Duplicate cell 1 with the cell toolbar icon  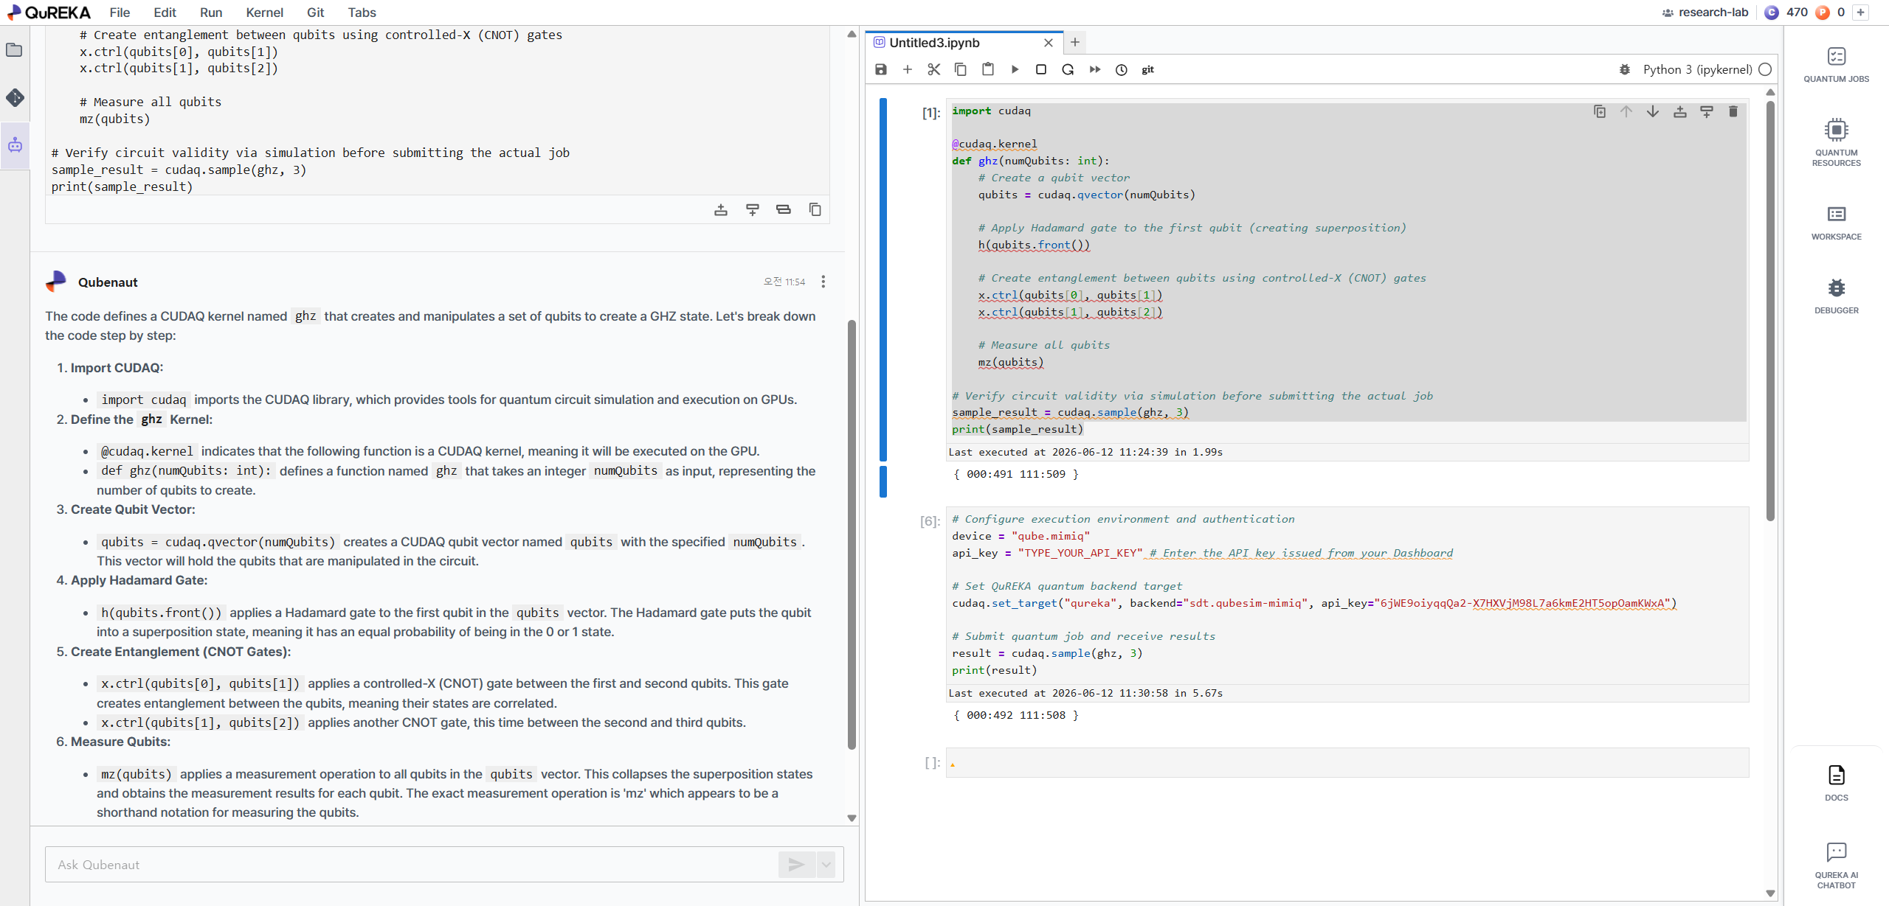coord(1600,111)
